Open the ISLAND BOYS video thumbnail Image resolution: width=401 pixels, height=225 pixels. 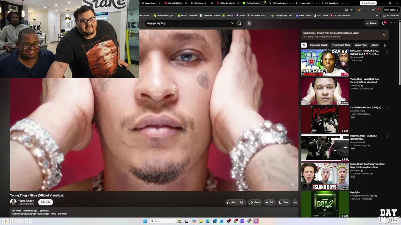pyautogui.click(x=325, y=176)
